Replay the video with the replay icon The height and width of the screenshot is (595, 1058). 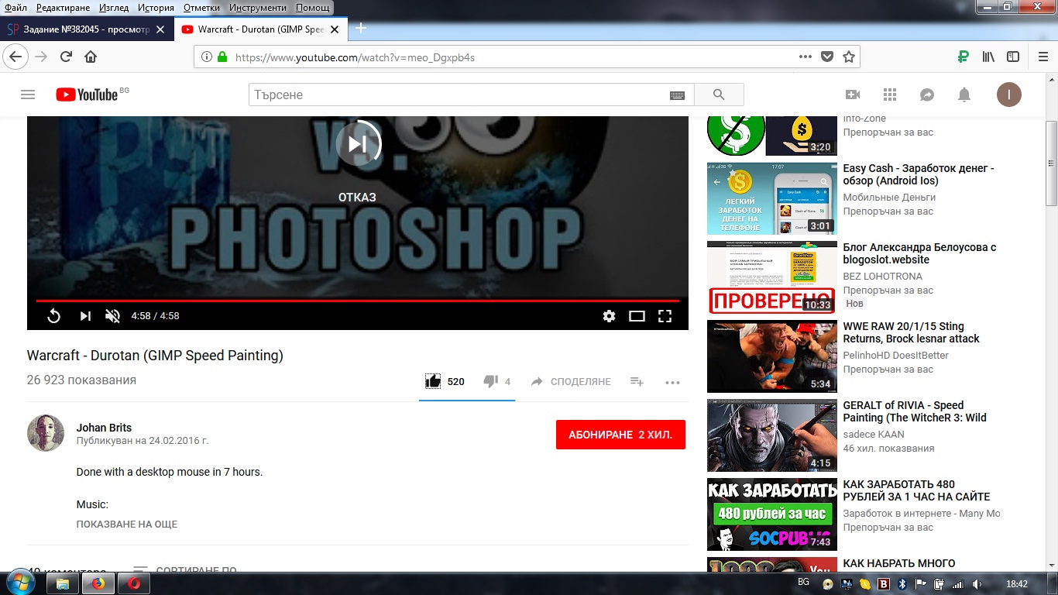[x=54, y=316]
